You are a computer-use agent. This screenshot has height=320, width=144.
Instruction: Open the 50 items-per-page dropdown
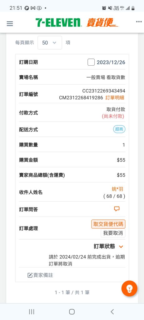click(x=50, y=42)
